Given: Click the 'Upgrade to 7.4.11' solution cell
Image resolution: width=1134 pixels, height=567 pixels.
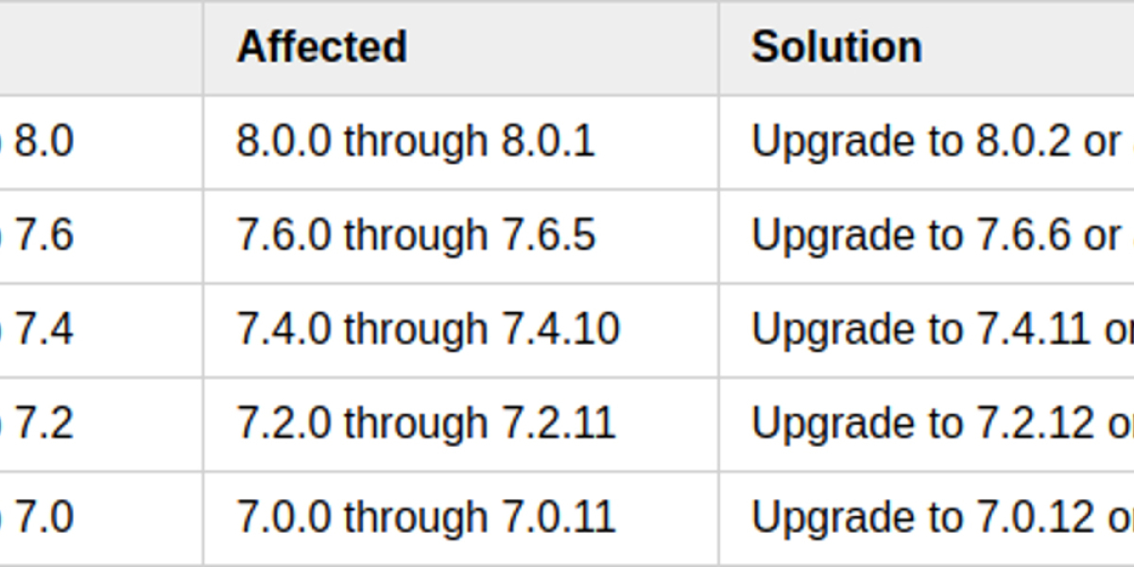Looking at the screenshot, I should pos(940,330).
